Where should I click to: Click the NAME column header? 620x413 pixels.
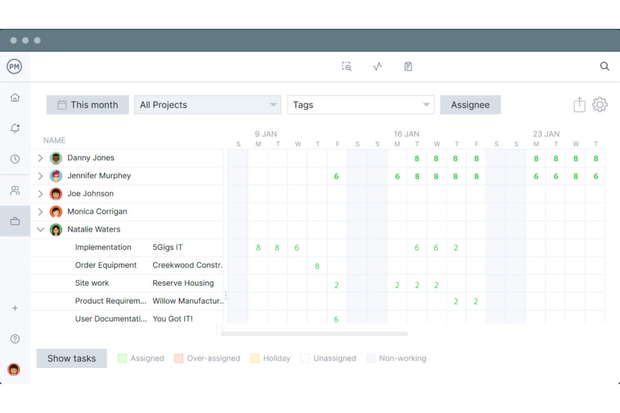click(x=54, y=140)
